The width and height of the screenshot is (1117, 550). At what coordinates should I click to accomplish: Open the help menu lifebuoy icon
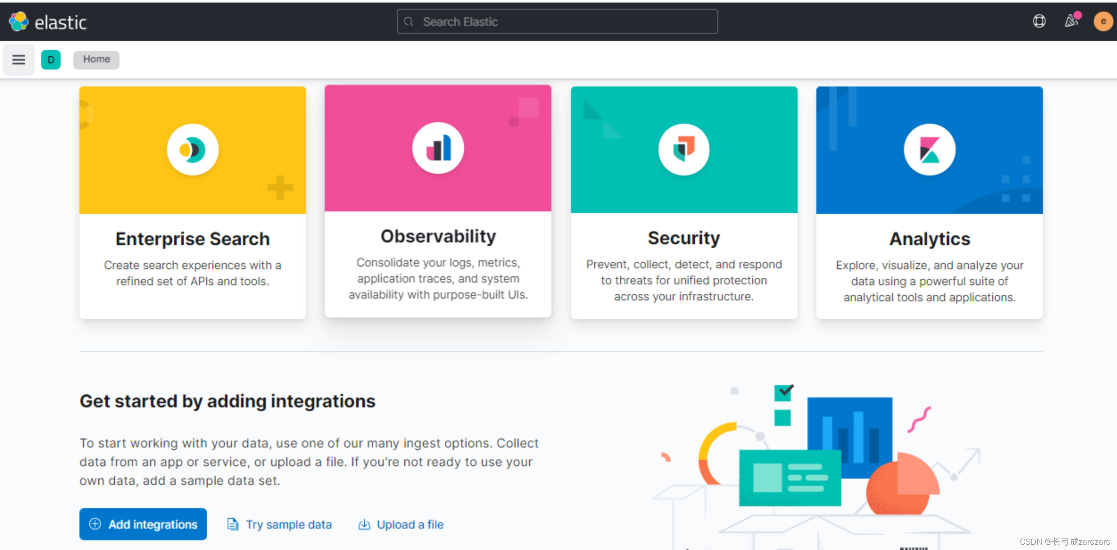(1039, 21)
